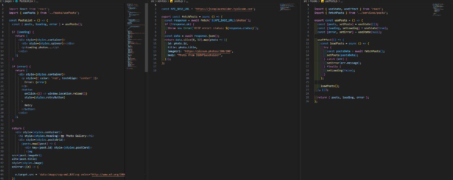Click the minimap of the posts.js editor

[x=286, y=8]
